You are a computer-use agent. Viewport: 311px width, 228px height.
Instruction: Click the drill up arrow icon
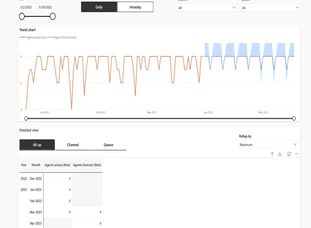pyautogui.click(x=272, y=154)
